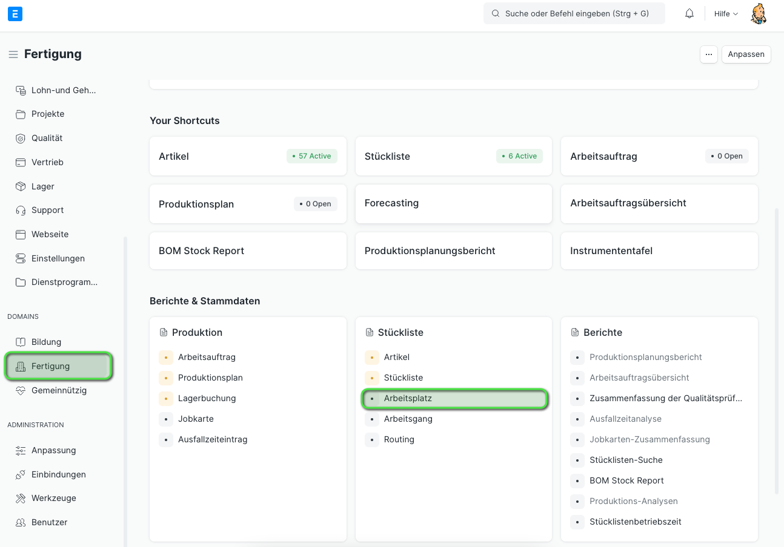The height and width of the screenshot is (547, 784).
Task: Click the Werkzeuge tools icon
Action: pos(21,498)
